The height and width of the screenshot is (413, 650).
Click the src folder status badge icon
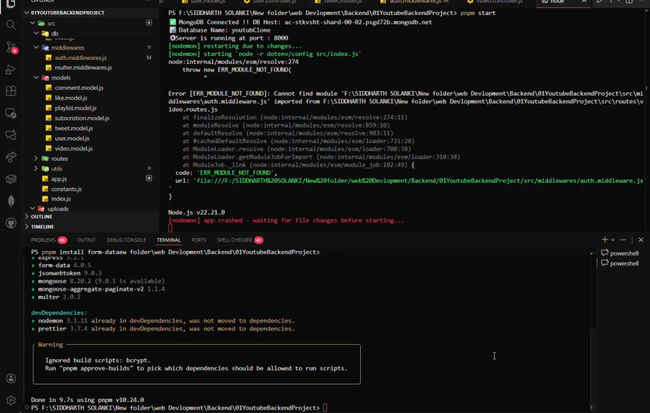click(149, 23)
